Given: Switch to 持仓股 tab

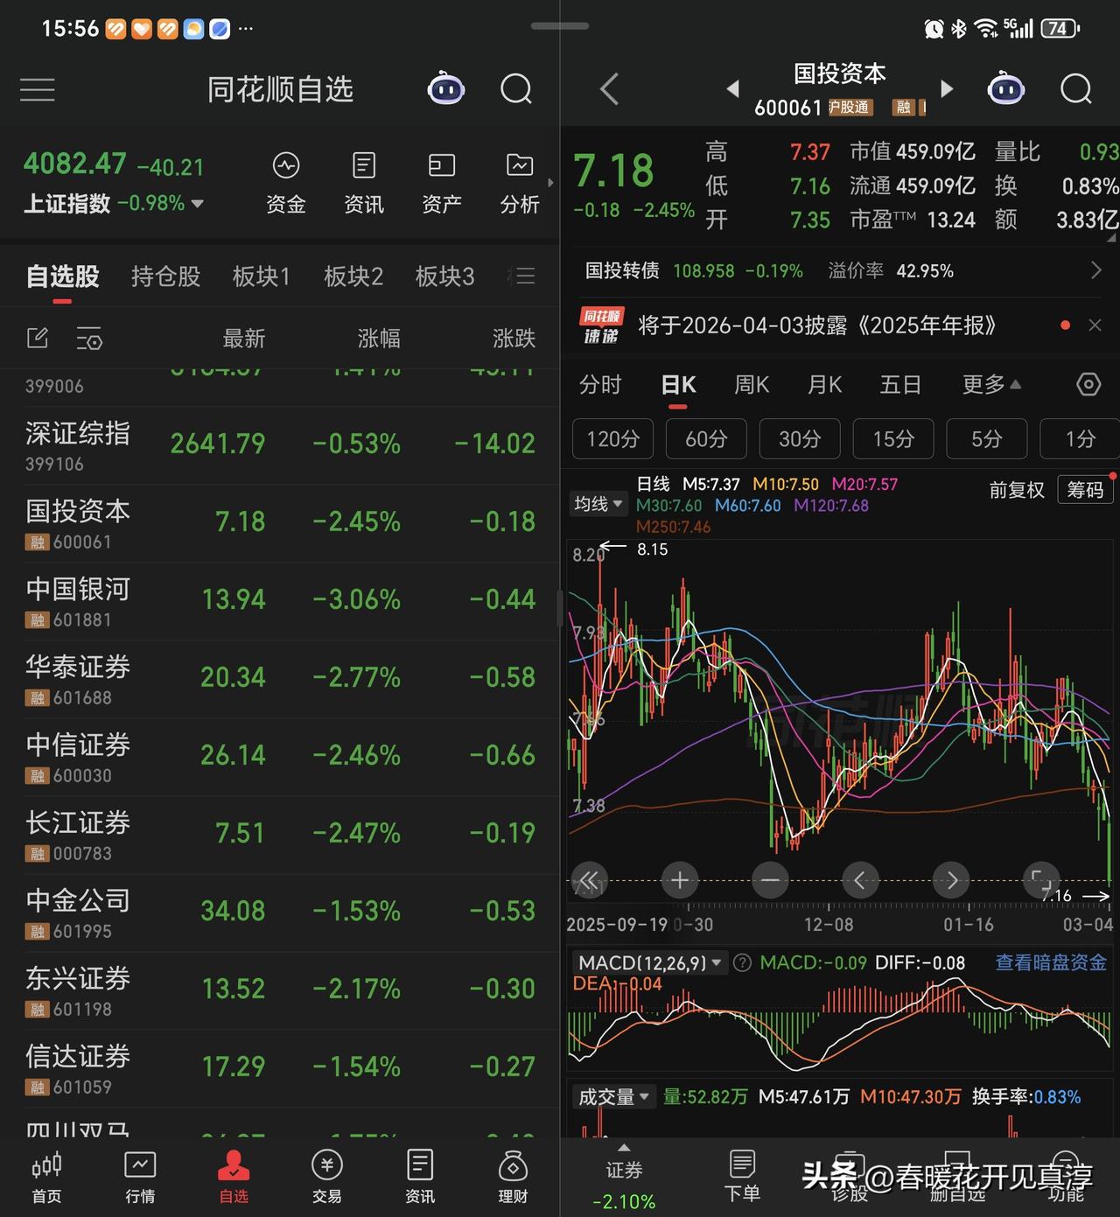Looking at the screenshot, I should pos(165,276).
